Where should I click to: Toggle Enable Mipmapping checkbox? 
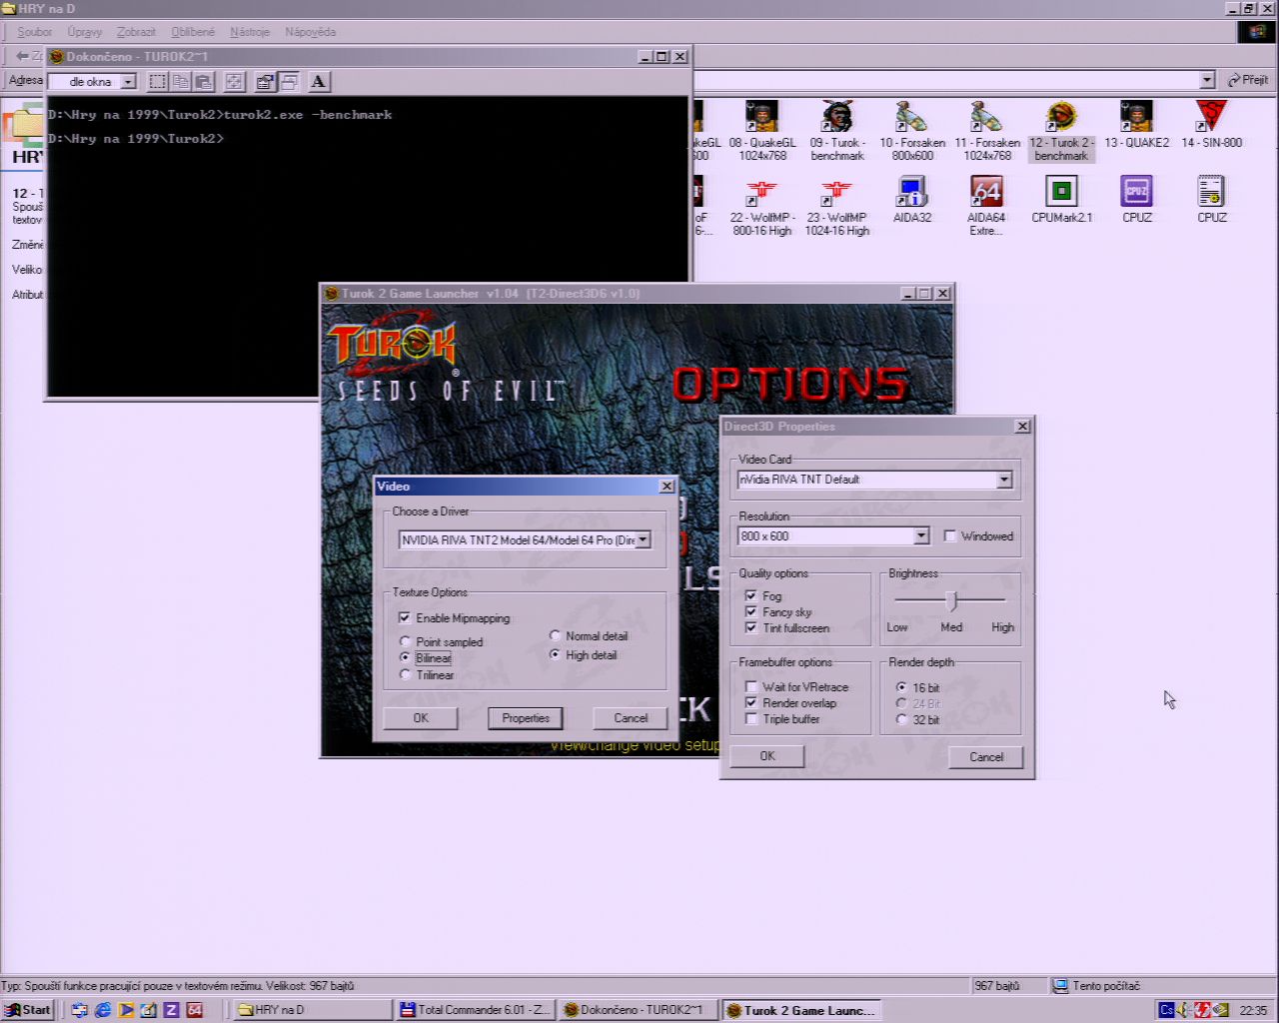[405, 618]
